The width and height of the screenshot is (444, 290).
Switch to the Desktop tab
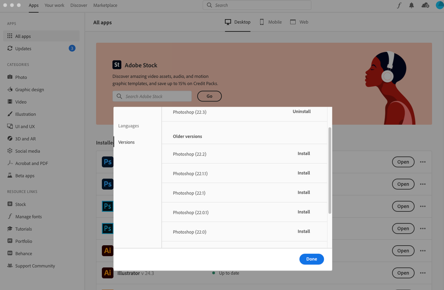coord(238,22)
